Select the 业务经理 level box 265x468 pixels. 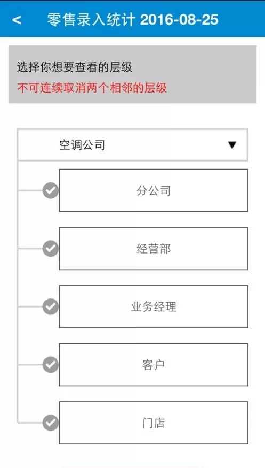(x=154, y=306)
